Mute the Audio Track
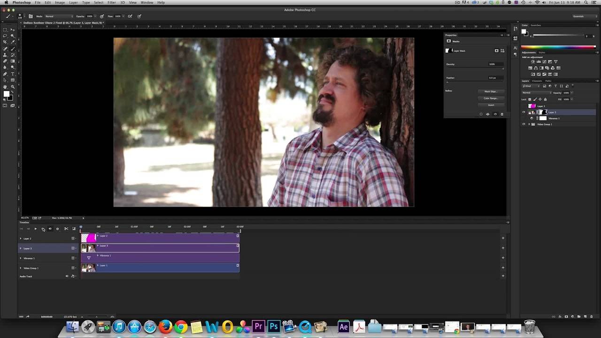The height and width of the screenshot is (338, 601). tap(67, 277)
